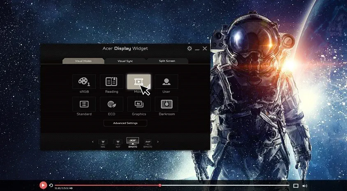Close the Acer Display Widget
Screen dimensions: 347x191
click(205, 48)
